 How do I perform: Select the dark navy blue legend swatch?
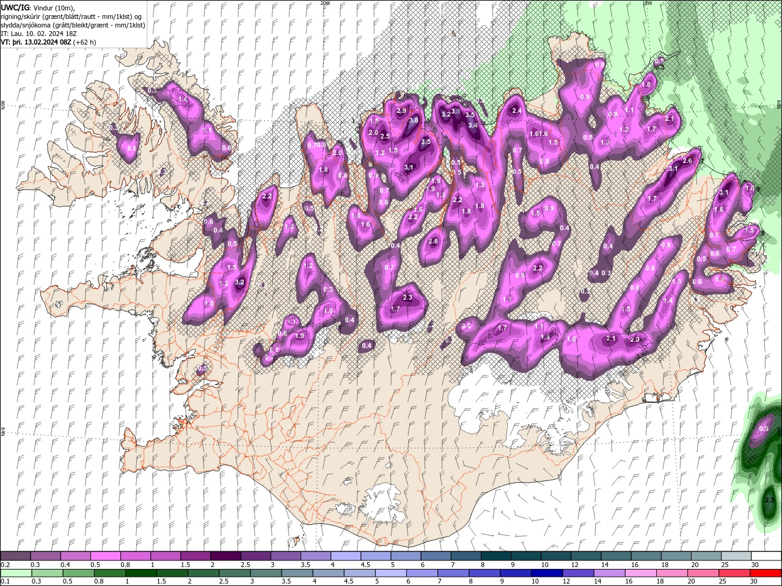[546, 573]
